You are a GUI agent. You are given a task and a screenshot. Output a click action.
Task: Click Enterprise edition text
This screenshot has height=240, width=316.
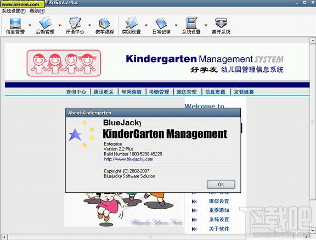pyautogui.click(x=113, y=144)
